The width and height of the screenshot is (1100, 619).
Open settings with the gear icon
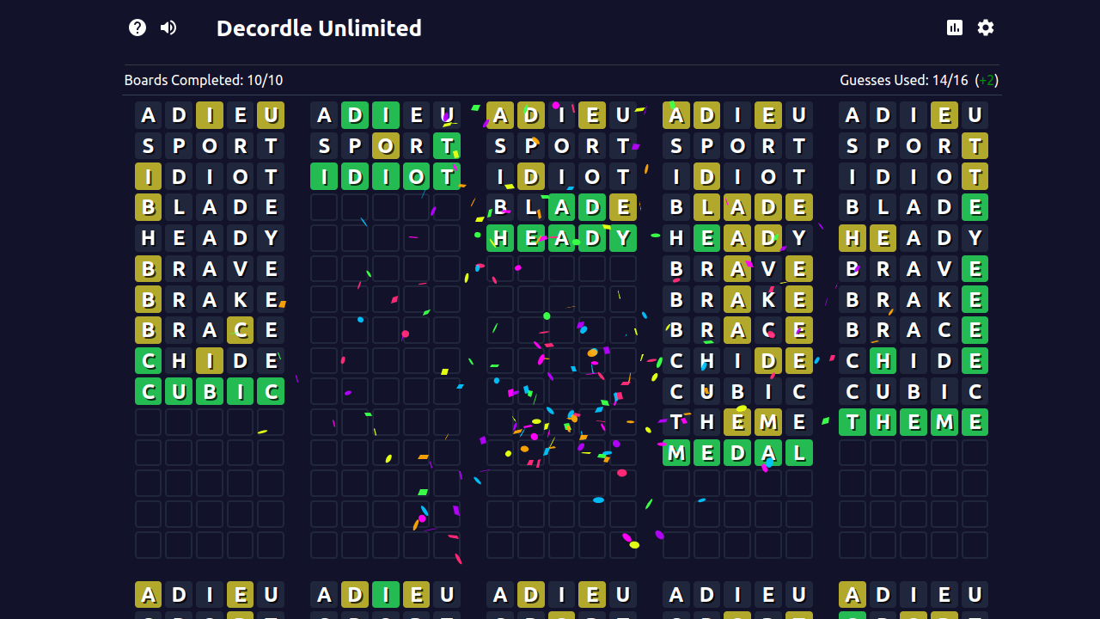(986, 28)
